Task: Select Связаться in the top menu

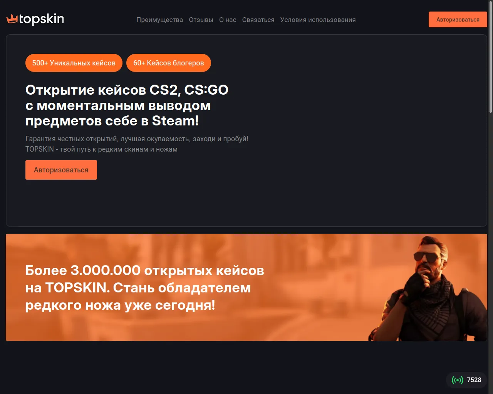Action: pyautogui.click(x=258, y=20)
